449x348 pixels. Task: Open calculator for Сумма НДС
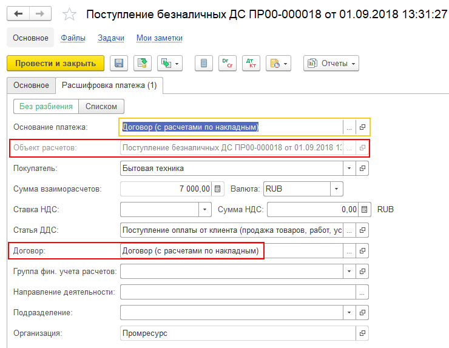tap(364, 210)
